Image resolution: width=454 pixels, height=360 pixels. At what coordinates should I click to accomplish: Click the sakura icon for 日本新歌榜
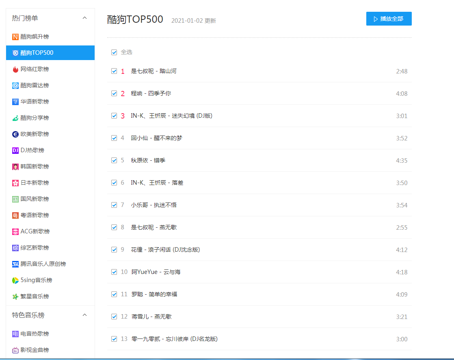15,183
